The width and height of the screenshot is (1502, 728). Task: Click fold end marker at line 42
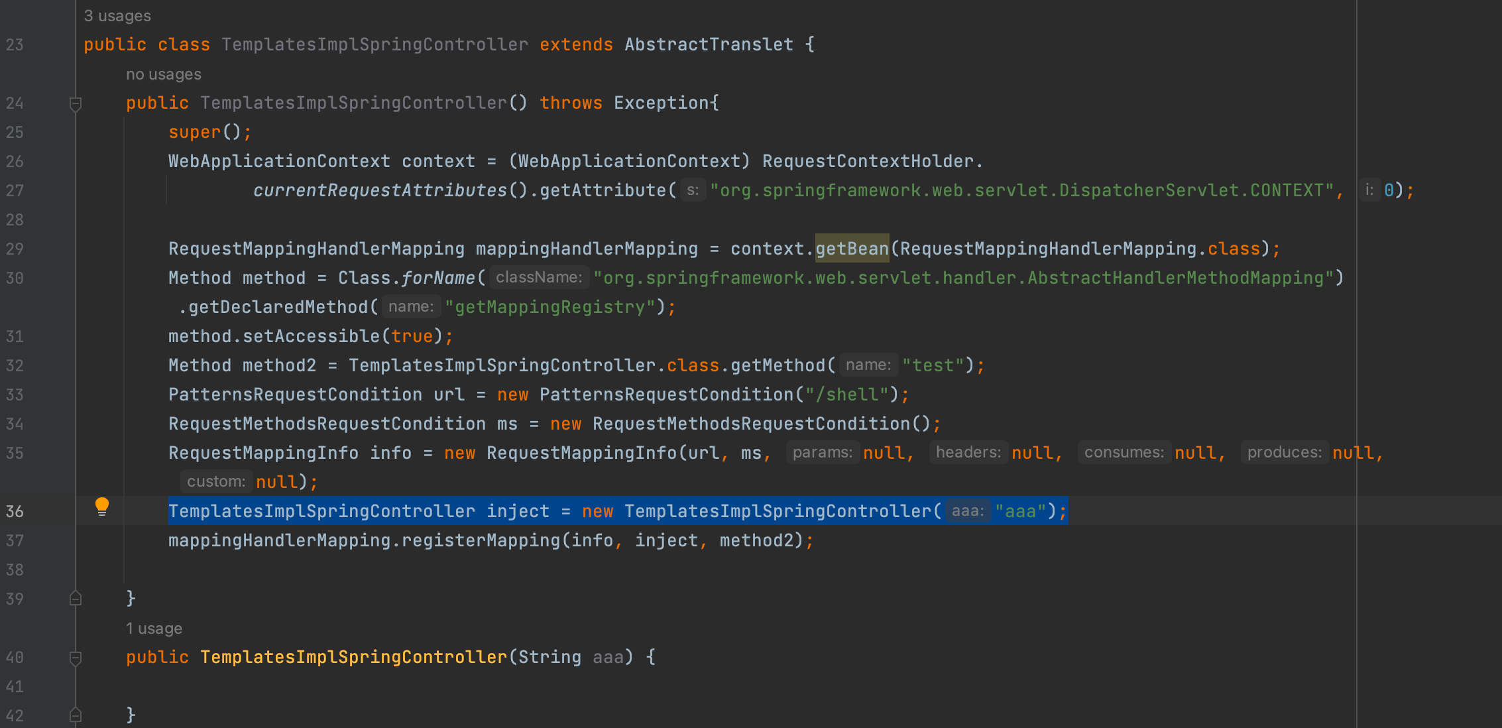pos(76,715)
